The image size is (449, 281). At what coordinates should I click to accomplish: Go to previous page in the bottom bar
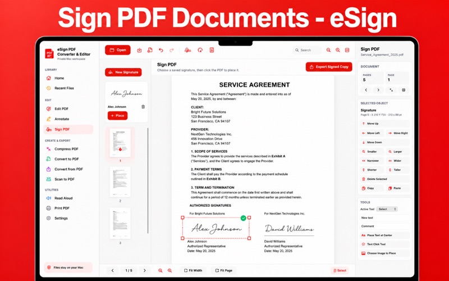click(x=113, y=270)
